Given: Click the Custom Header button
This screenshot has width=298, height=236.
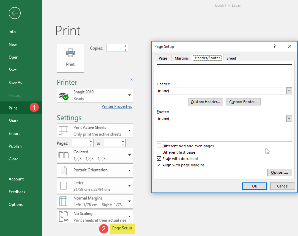Looking at the screenshot, I should (205, 102).
